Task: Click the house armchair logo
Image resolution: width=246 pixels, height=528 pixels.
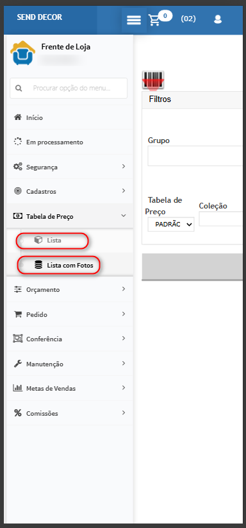Action: click(x=22, y=53)
